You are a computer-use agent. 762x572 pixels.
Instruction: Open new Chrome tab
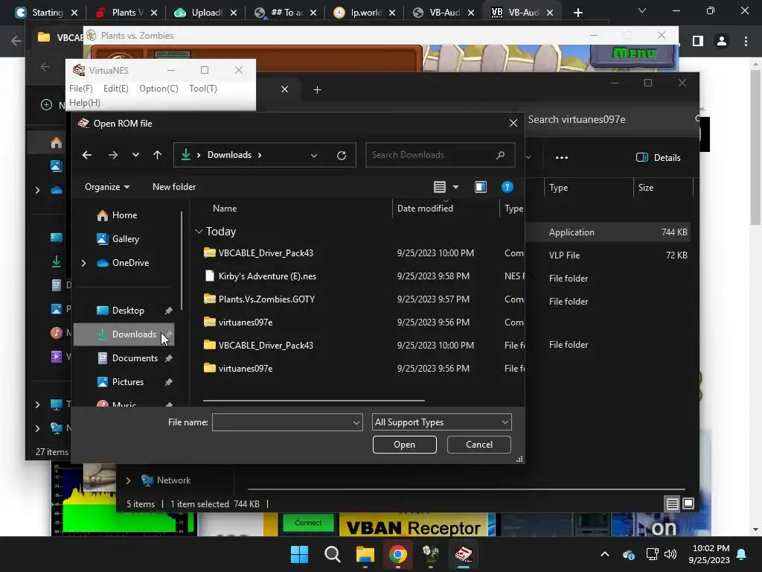577,13
